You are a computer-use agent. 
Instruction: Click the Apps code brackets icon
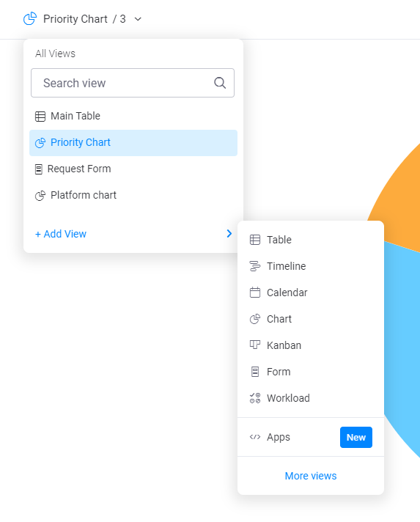[x=255, y=437]
